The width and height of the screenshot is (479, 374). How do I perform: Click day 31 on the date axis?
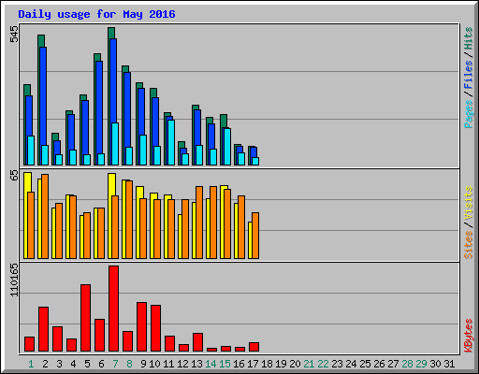[449, 364]
